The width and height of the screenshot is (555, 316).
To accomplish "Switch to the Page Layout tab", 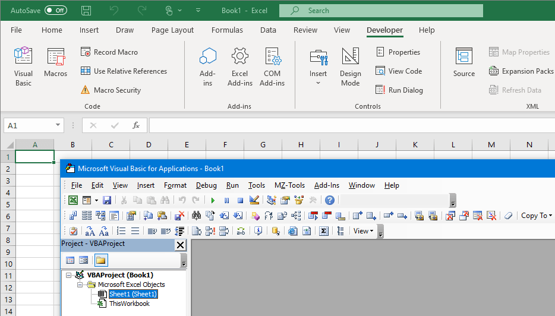I will pyautogui.click(x=172, y=30).
